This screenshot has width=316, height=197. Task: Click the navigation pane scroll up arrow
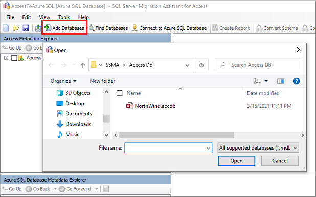(106, 92)
